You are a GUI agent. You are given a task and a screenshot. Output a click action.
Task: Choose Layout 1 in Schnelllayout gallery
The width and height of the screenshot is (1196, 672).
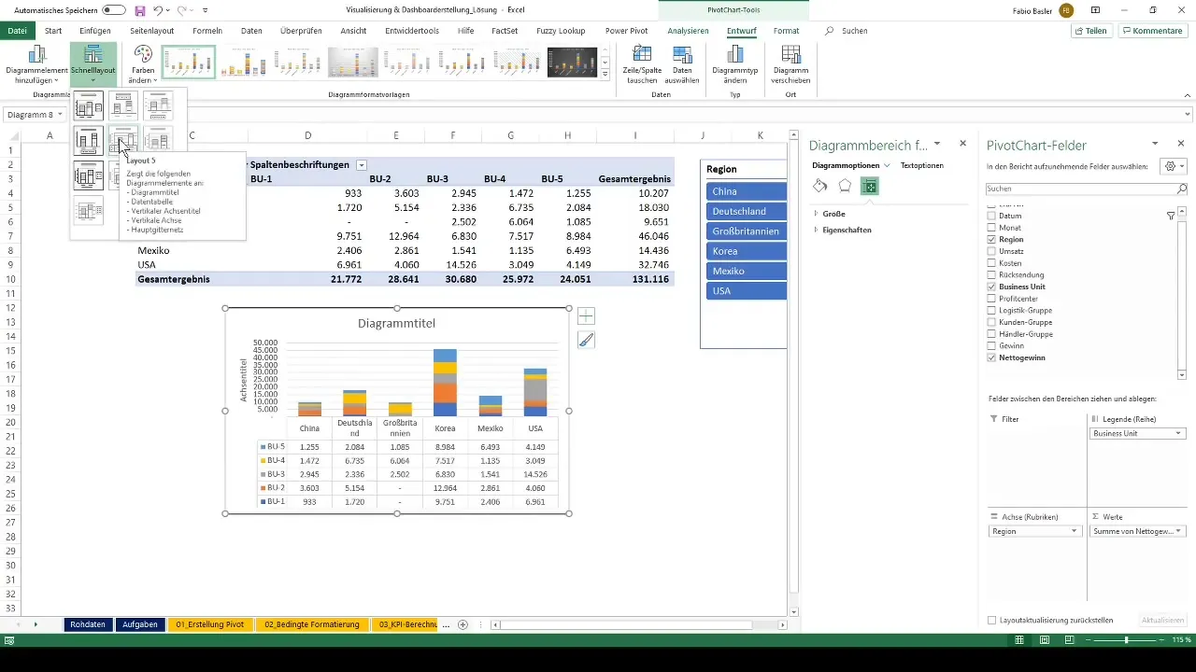pyautogui.click(x=89, y=105)
